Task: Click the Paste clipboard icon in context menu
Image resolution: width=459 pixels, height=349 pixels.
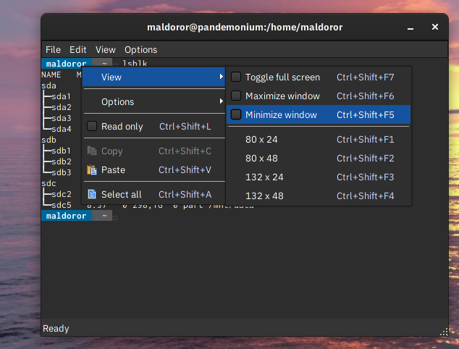Action: 92,170
